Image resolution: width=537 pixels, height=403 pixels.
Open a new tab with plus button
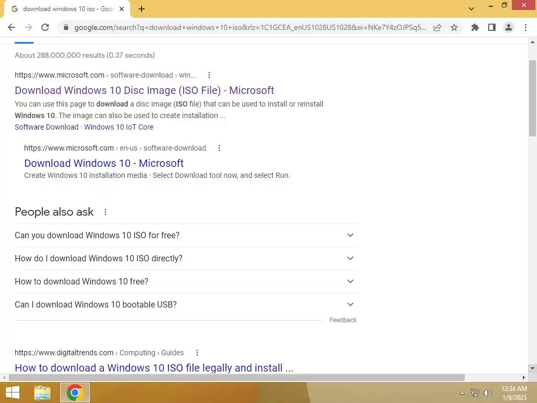pyautogui.click(x=142, y=9)
